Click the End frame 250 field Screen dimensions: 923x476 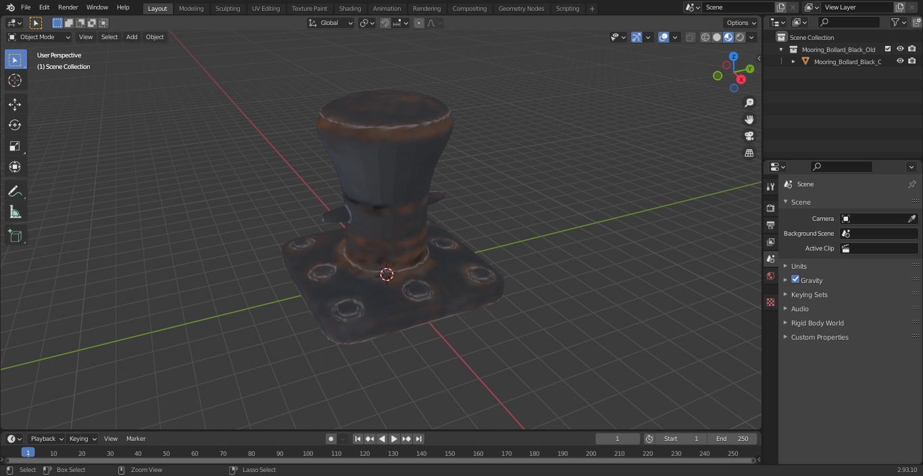tap(732, 439)
